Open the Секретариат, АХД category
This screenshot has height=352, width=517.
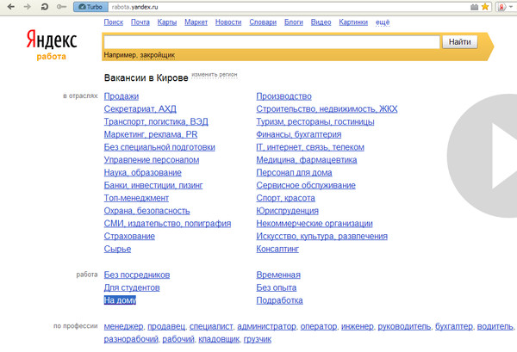tap(140, 109)
